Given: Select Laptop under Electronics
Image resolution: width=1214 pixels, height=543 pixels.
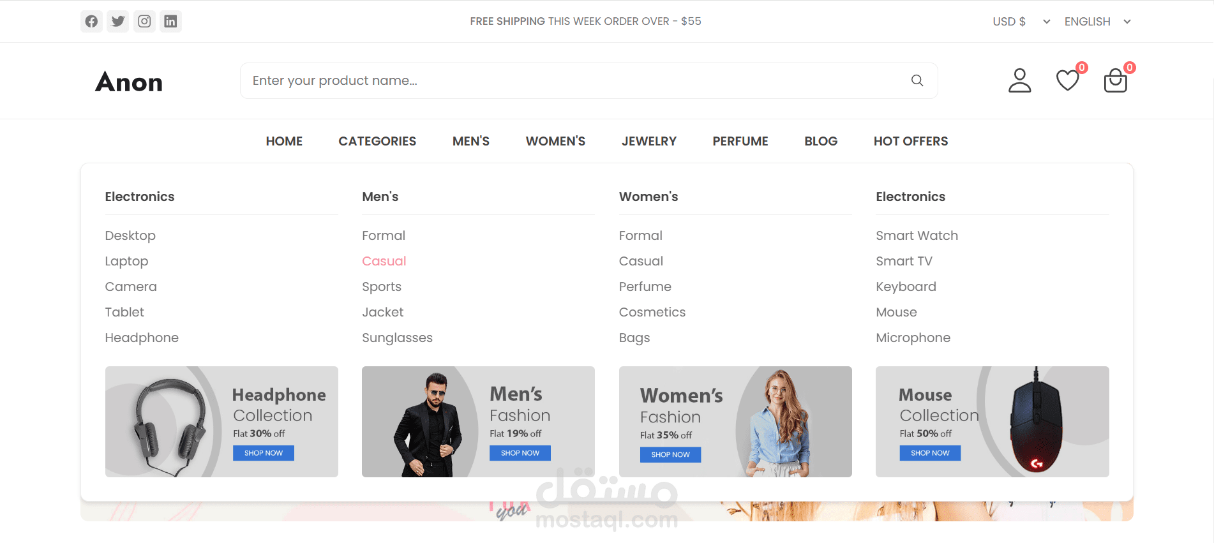Looking at the screenshot, I should [126, 261].
